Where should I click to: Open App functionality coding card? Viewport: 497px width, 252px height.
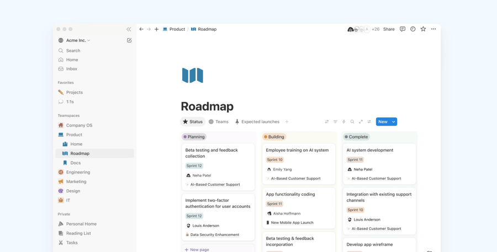point(299,208)
